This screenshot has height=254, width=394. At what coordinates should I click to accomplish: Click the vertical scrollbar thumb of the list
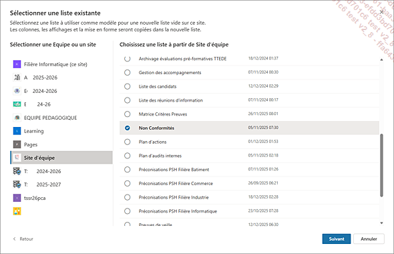(x=381, y=165)
